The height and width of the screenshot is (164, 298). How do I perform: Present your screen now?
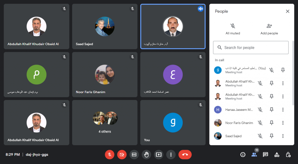click(x=159, y=154)
